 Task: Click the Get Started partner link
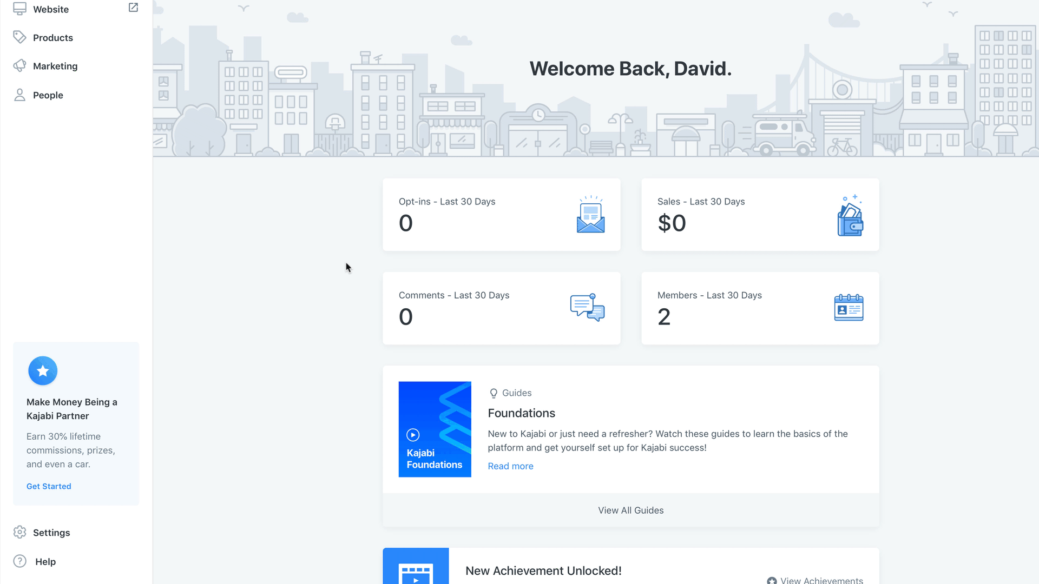click(x=49, y=486)
